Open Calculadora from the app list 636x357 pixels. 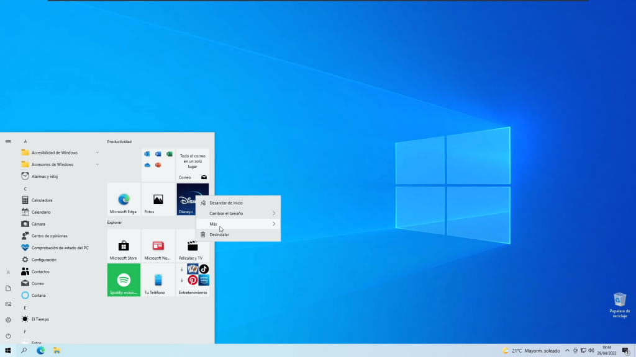pyautogui.click(x=42, y=200)
